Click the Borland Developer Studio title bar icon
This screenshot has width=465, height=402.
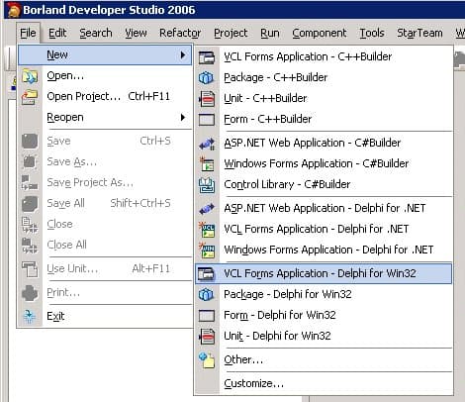14,10
